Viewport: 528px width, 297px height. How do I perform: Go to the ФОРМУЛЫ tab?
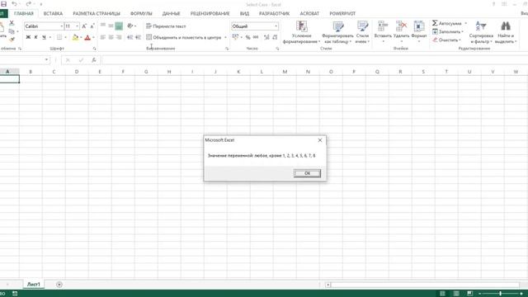coord(141,13)
